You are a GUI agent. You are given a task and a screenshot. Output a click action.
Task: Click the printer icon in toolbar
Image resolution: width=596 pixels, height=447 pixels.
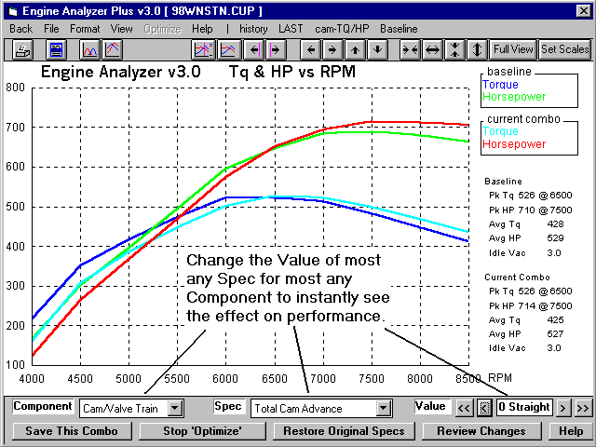point(22,49)
